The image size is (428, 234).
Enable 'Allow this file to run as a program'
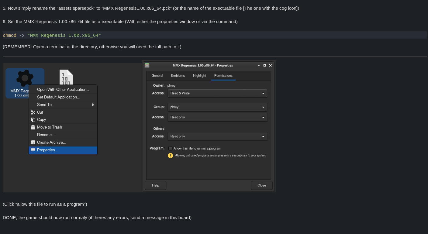point(171,148)
